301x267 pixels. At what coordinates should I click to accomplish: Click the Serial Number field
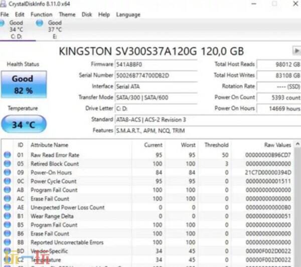[156, 75]
